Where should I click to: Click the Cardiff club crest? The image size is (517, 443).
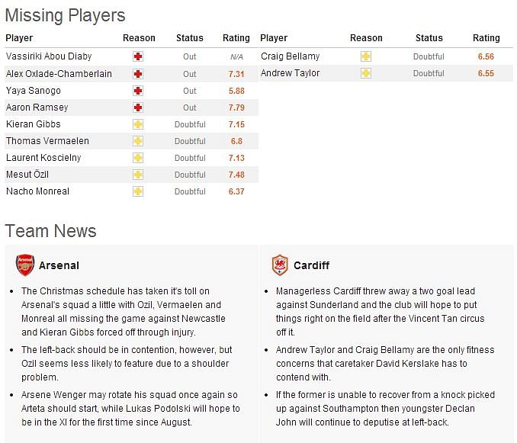click(280, 265)
